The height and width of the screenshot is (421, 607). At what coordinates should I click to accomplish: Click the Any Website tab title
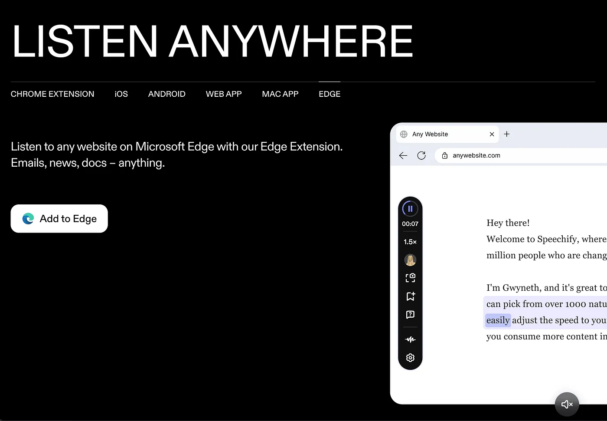pyautogui.click(x=430, y=134)
